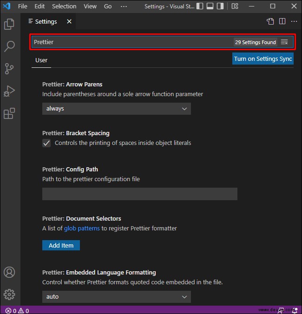Click Turn on Settings Sync button

(263, 59)
